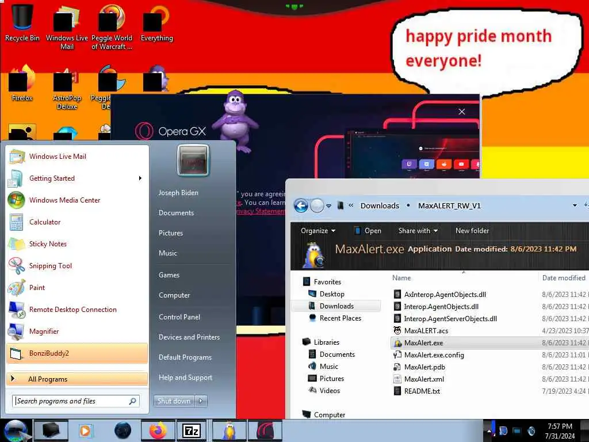
Task: Open the 7z taskbar button
Action: point(191,430)
